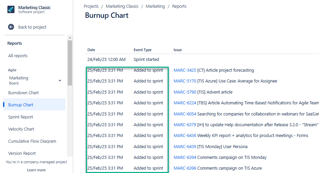Click the 24/Feb/25 12:00 AM date cell
319x173 pixels.
coord(106,59)
